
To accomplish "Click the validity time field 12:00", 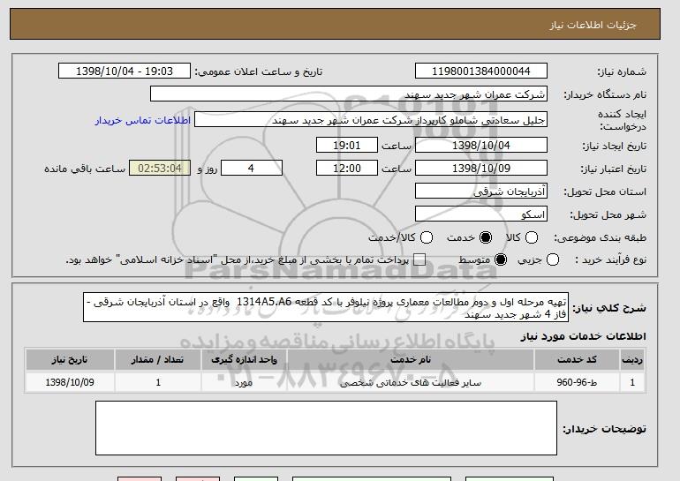I will pos(347,169).
